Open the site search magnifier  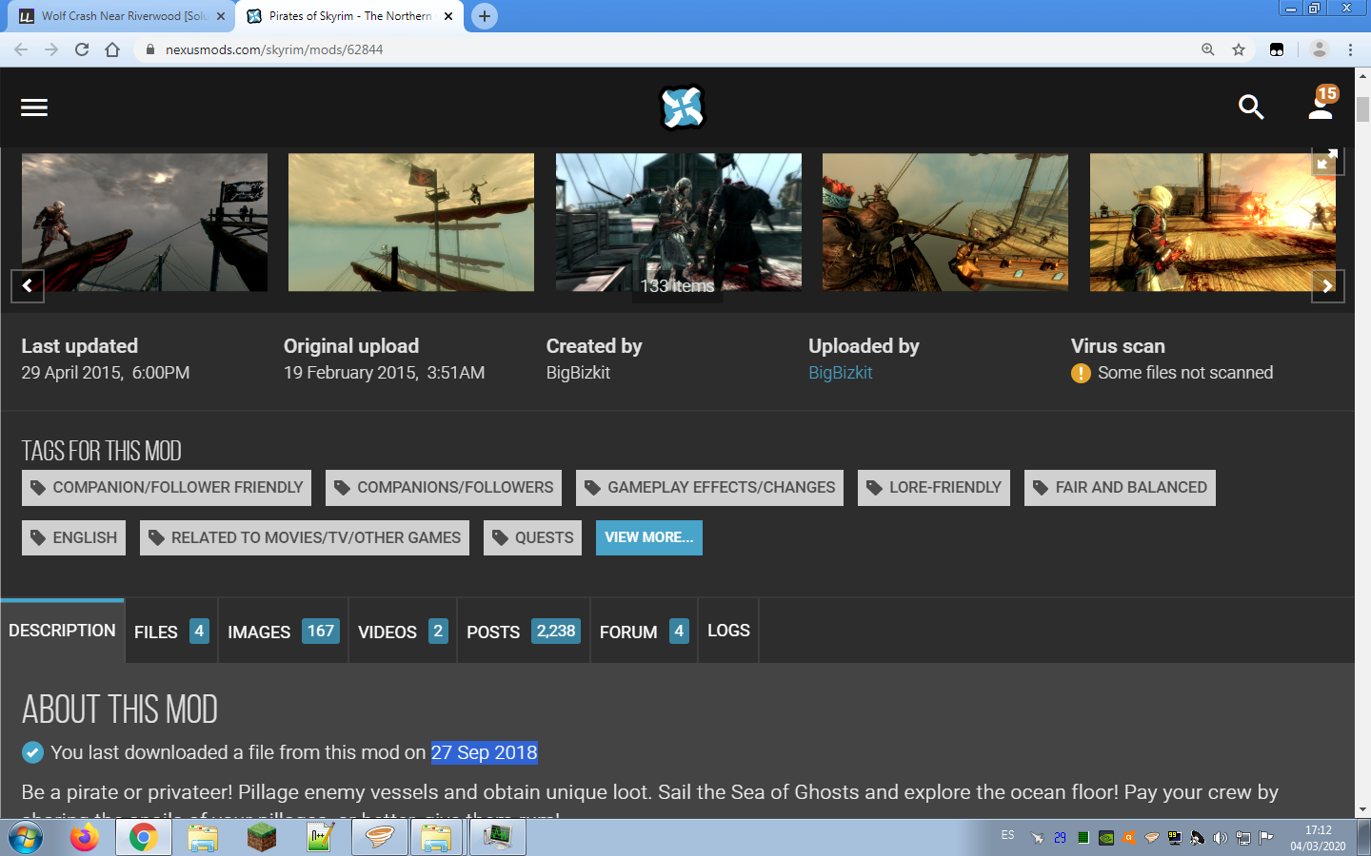pos(1251,107)
